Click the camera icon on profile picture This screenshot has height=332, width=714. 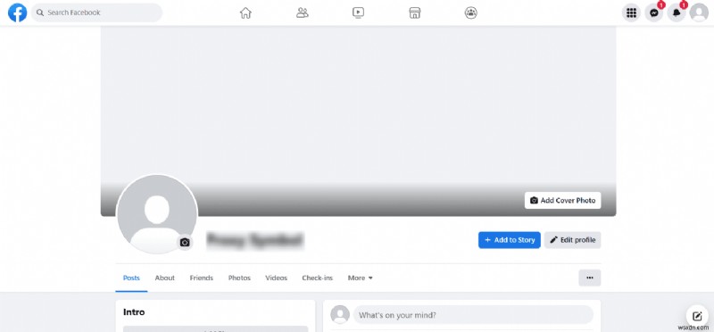click(185, 242)
